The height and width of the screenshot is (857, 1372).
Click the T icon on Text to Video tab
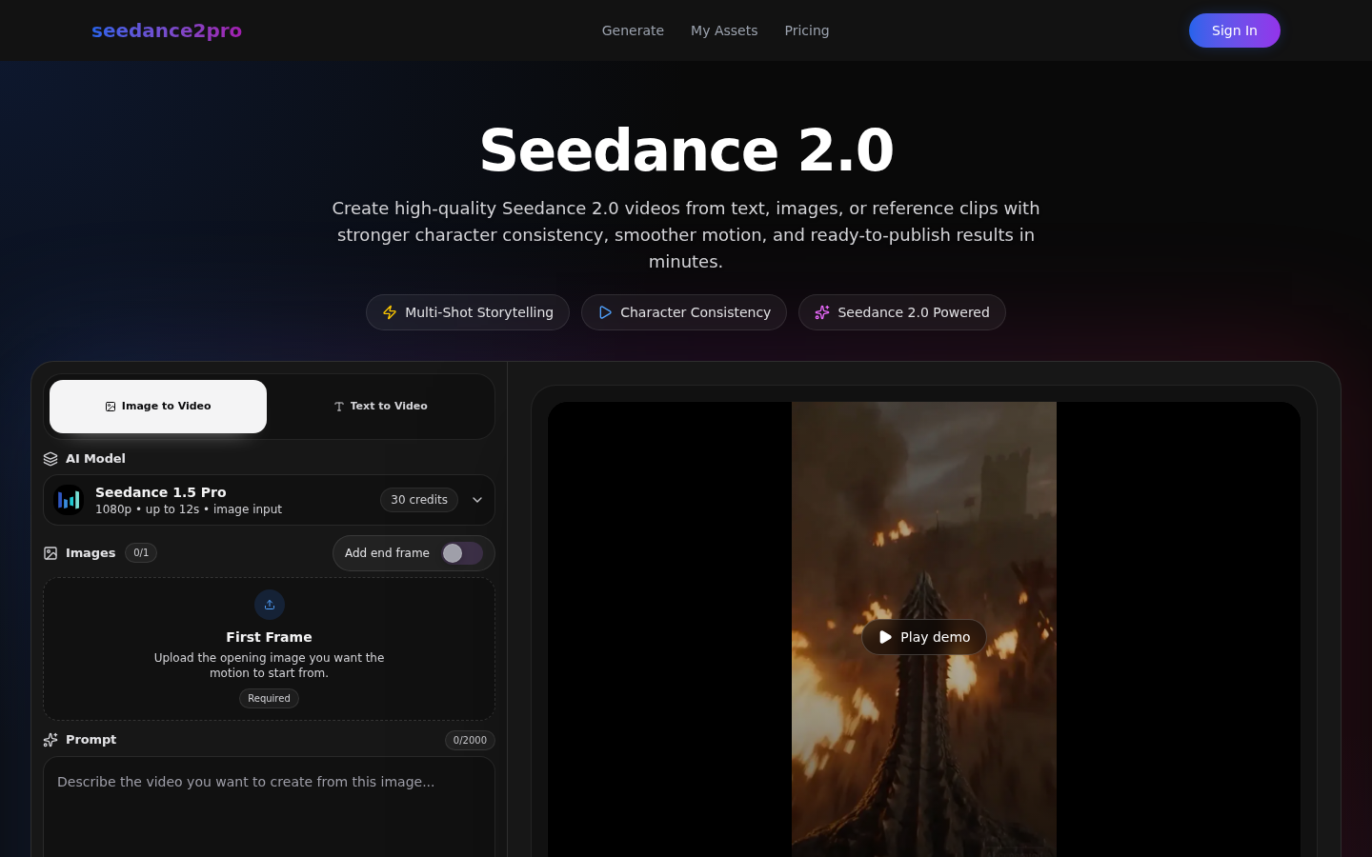(x=339, y=406)
